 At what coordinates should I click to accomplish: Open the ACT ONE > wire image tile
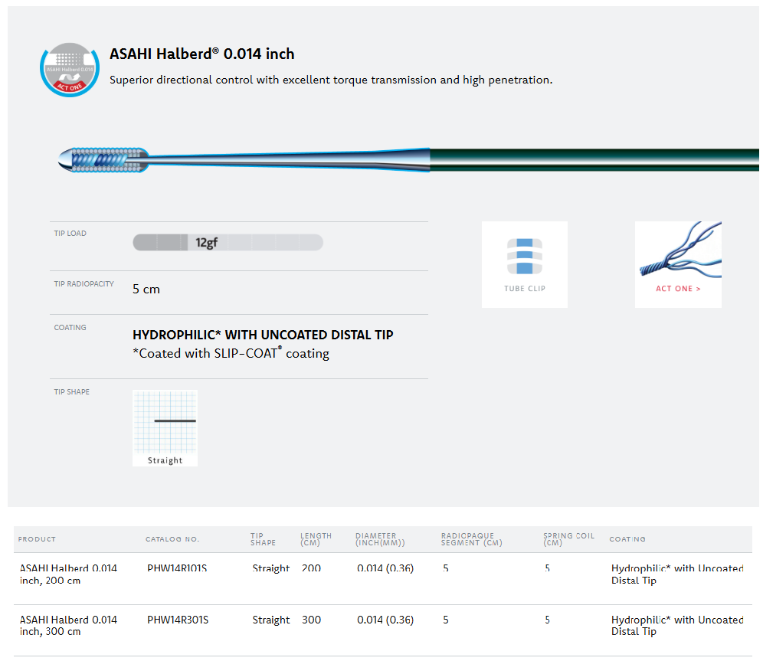[x=678, y=264]
